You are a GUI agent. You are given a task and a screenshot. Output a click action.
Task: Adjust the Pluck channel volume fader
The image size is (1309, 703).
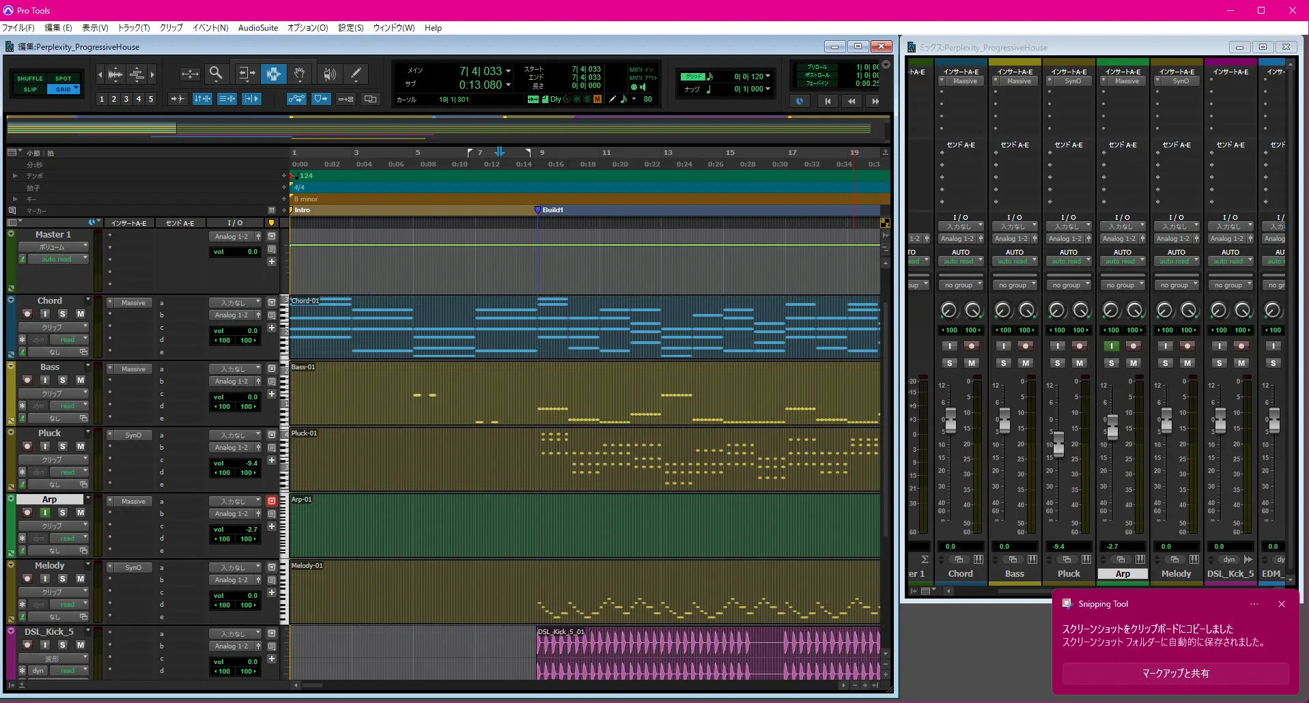[x=1058, y=444]
